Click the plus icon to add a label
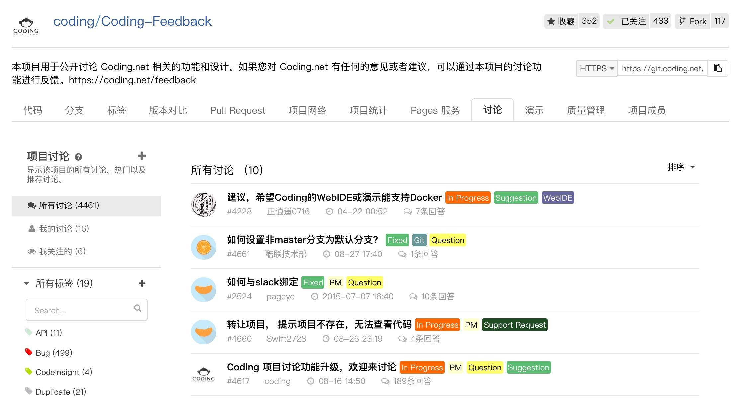 pyautogui.click(x=143, y=283)
